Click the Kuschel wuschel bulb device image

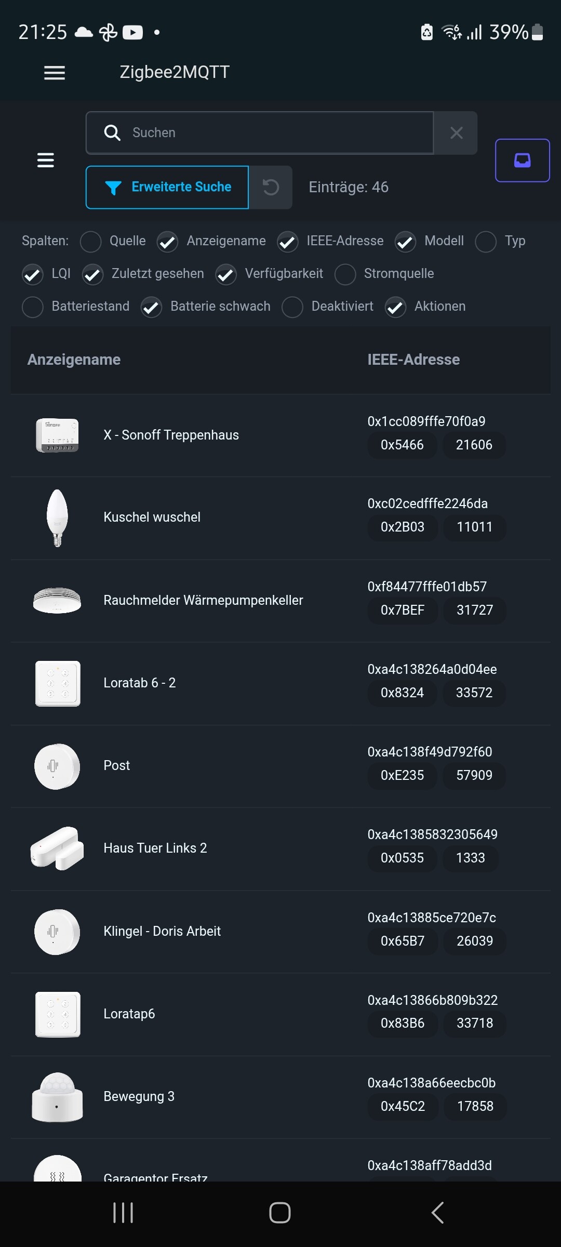pyautogui.click(x=57, y=518)
